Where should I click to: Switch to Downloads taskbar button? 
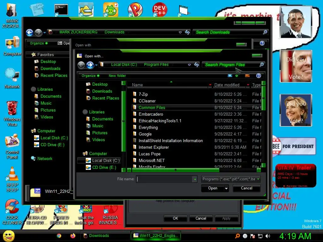[x=105, y=236]
